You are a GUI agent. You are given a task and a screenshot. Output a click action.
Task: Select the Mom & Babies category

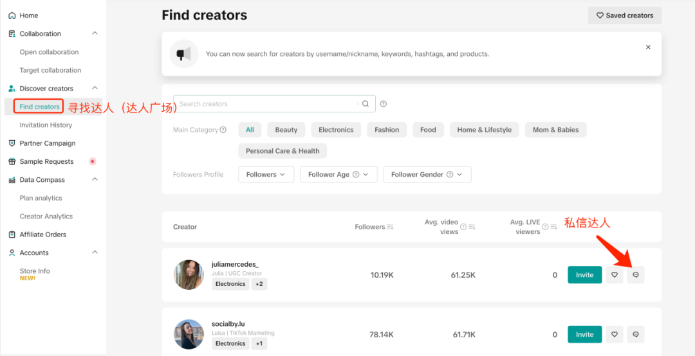pyautogui.click(x=555, y=130)
